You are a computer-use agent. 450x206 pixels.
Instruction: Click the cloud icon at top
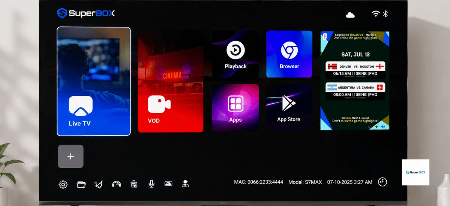coord(350,15)
